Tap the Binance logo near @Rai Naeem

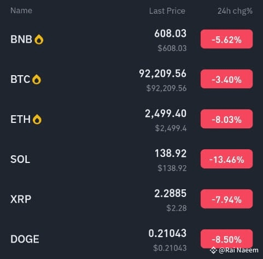[x=213, y=250]
